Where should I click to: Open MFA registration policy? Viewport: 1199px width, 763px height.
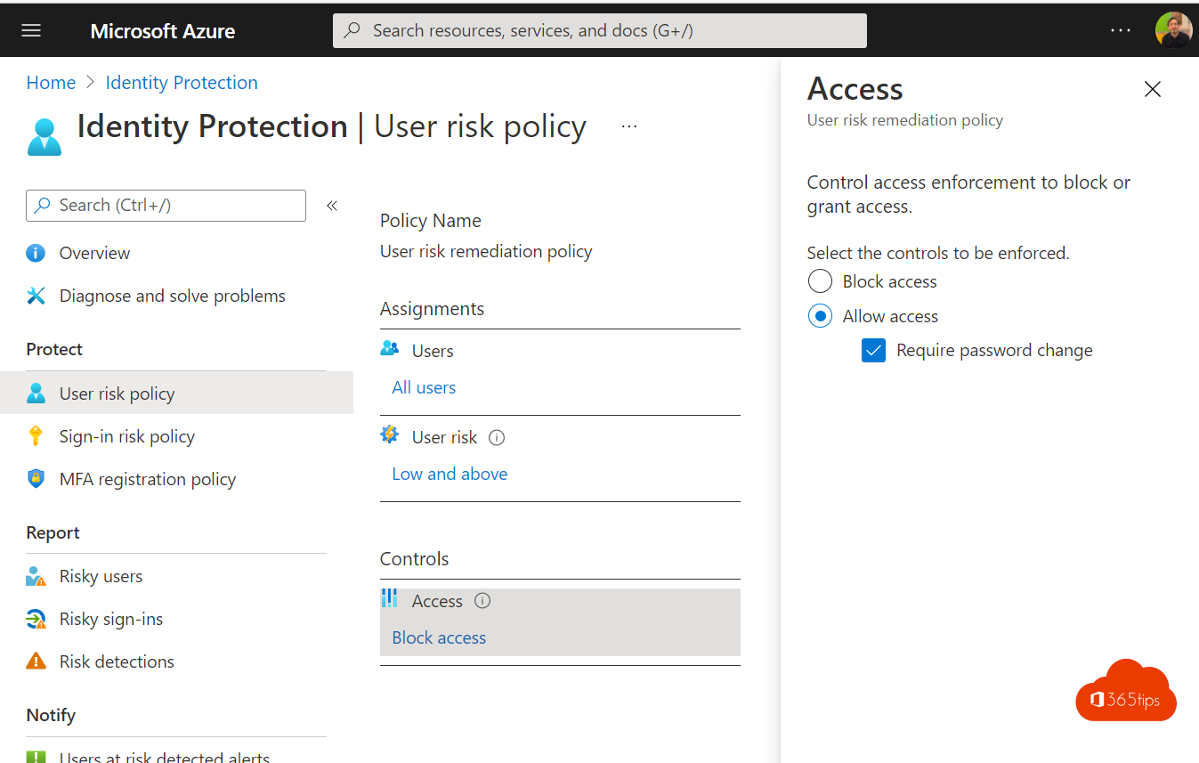[148, 479]
